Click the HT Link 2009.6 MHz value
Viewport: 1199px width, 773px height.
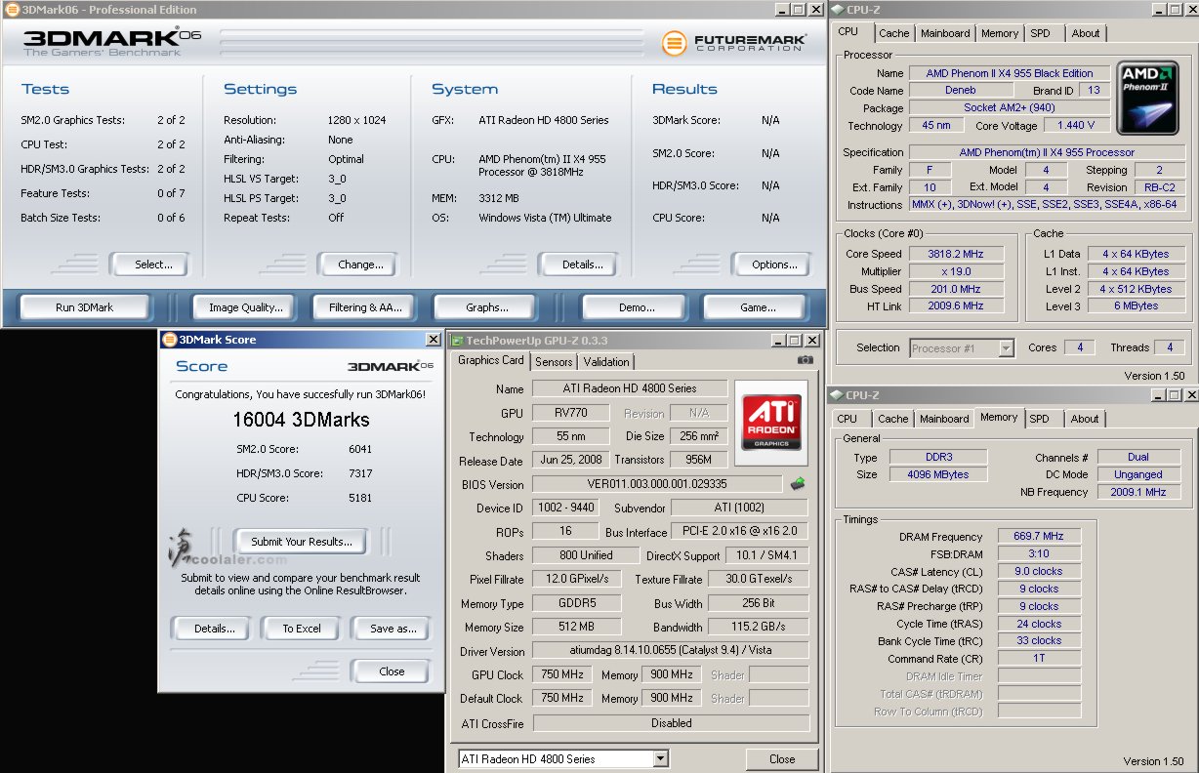(x=955, y=305)
